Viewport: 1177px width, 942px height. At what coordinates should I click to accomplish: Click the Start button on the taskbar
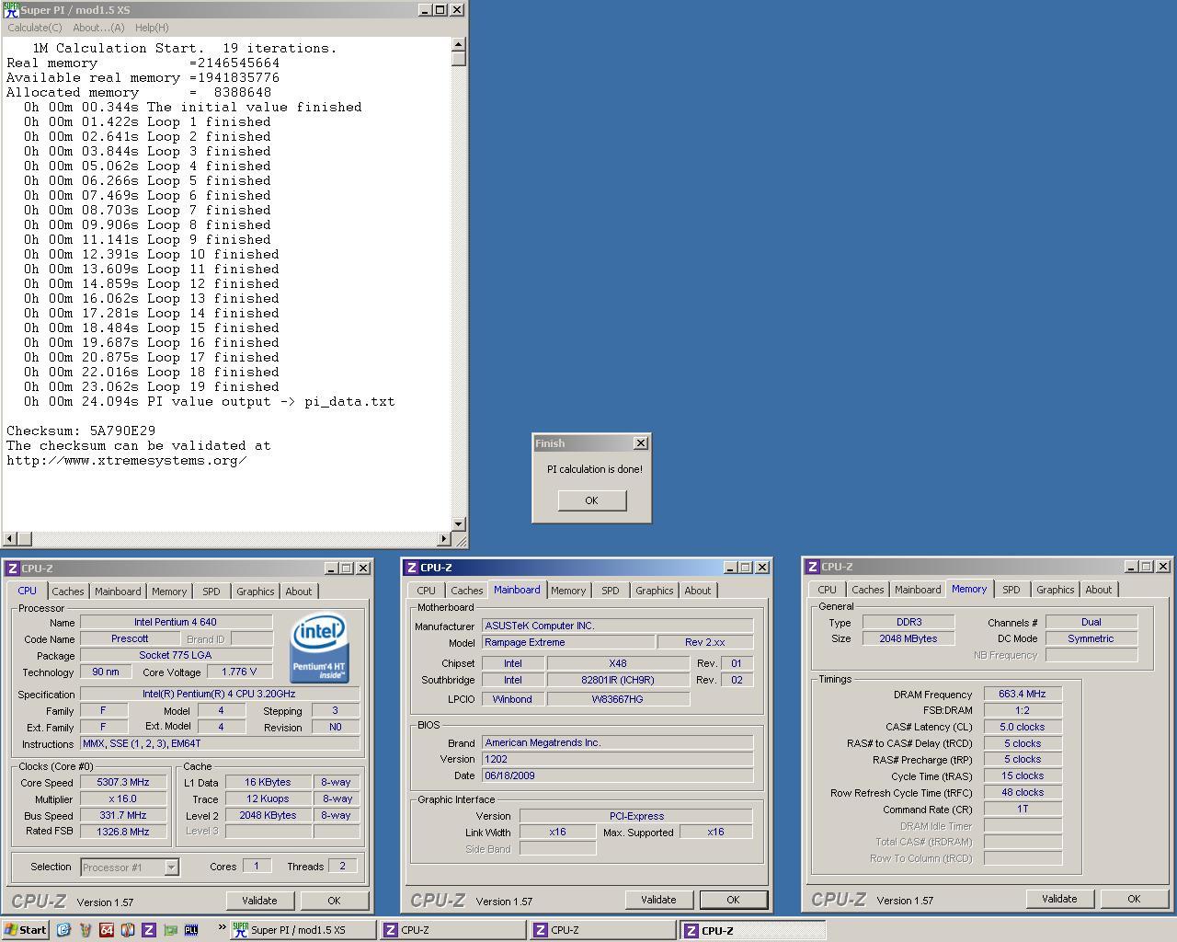click(x=25, y=930)
